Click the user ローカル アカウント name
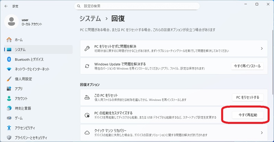This screenshot has width=274, height=142. tap(32, 22)
